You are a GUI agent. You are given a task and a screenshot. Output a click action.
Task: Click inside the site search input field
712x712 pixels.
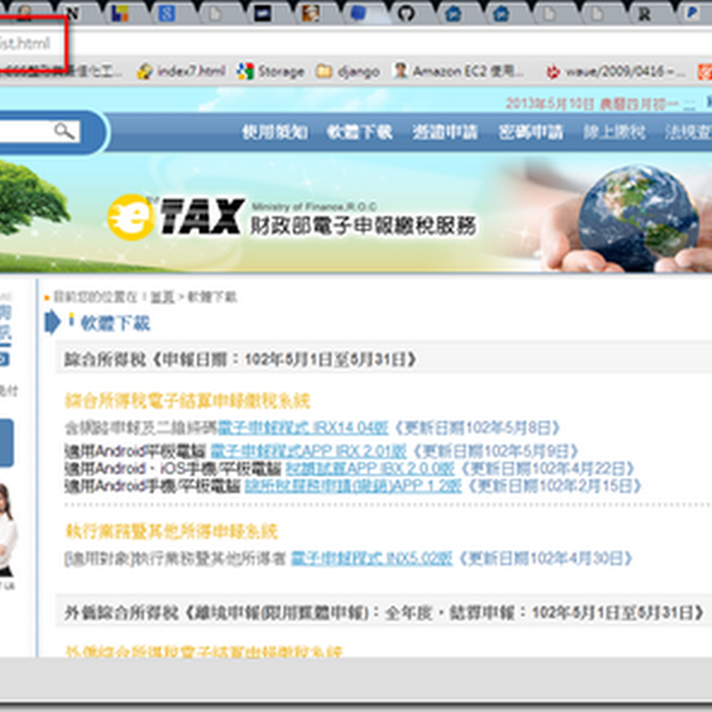[x=27, y=130]
